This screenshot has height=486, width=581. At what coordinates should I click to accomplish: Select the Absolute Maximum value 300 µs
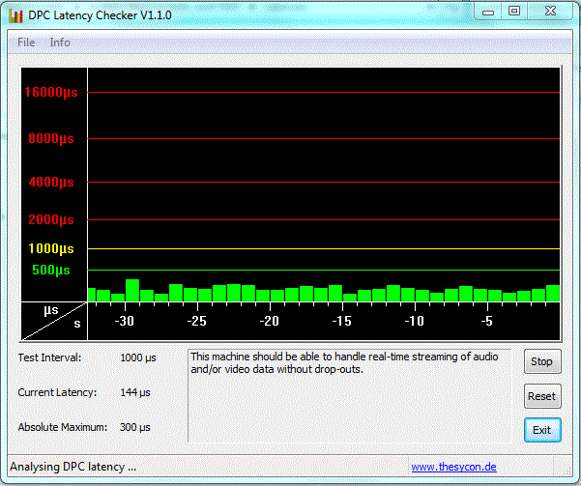pos(137,427)
